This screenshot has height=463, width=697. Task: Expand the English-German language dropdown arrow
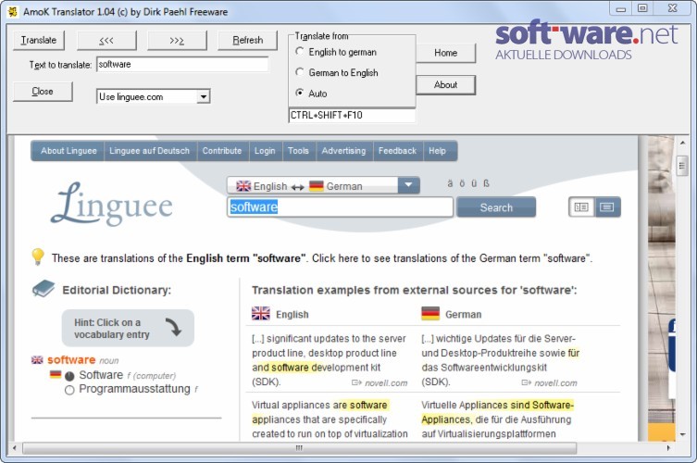[x=408, y=185]
